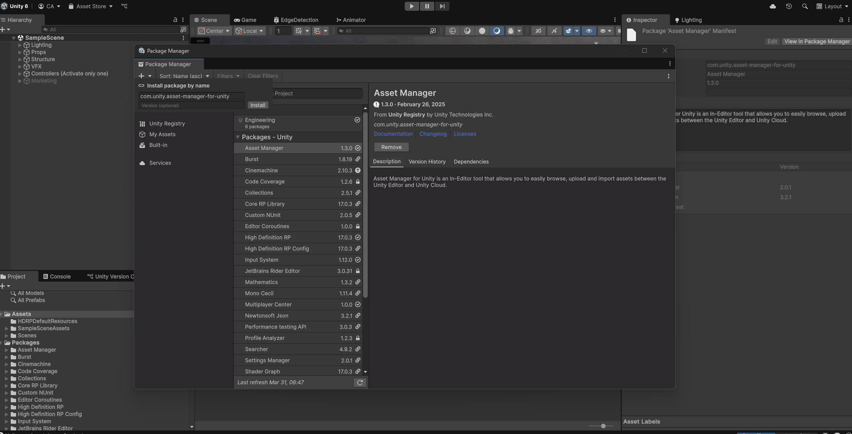Lock the Hierarchy panel
The image size is (852, 434).
(175, 20)
